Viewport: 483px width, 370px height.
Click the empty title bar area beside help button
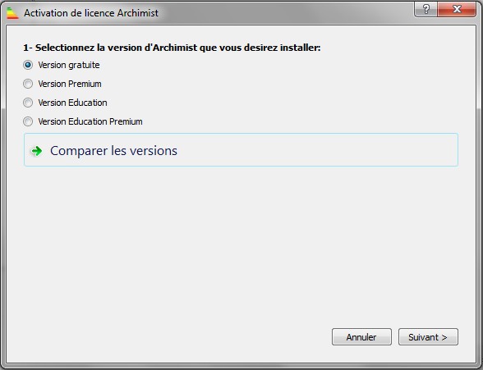click(x=287, y=13)
